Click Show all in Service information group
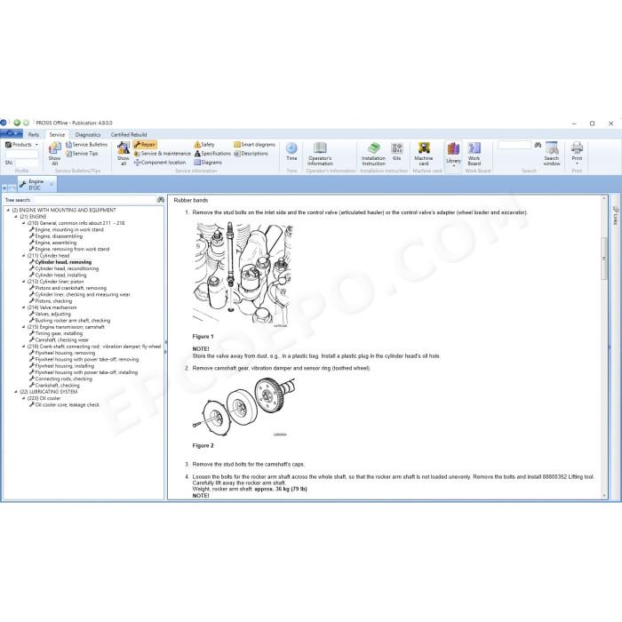Viewport: 622px width, 622px height. [124, 153]
